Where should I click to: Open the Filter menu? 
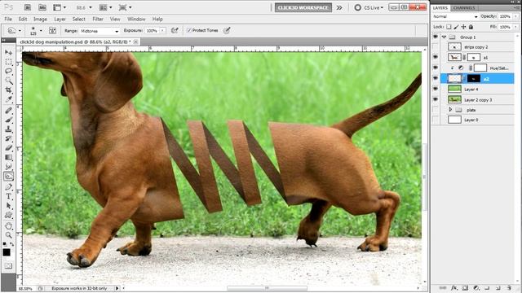point(98,19)
